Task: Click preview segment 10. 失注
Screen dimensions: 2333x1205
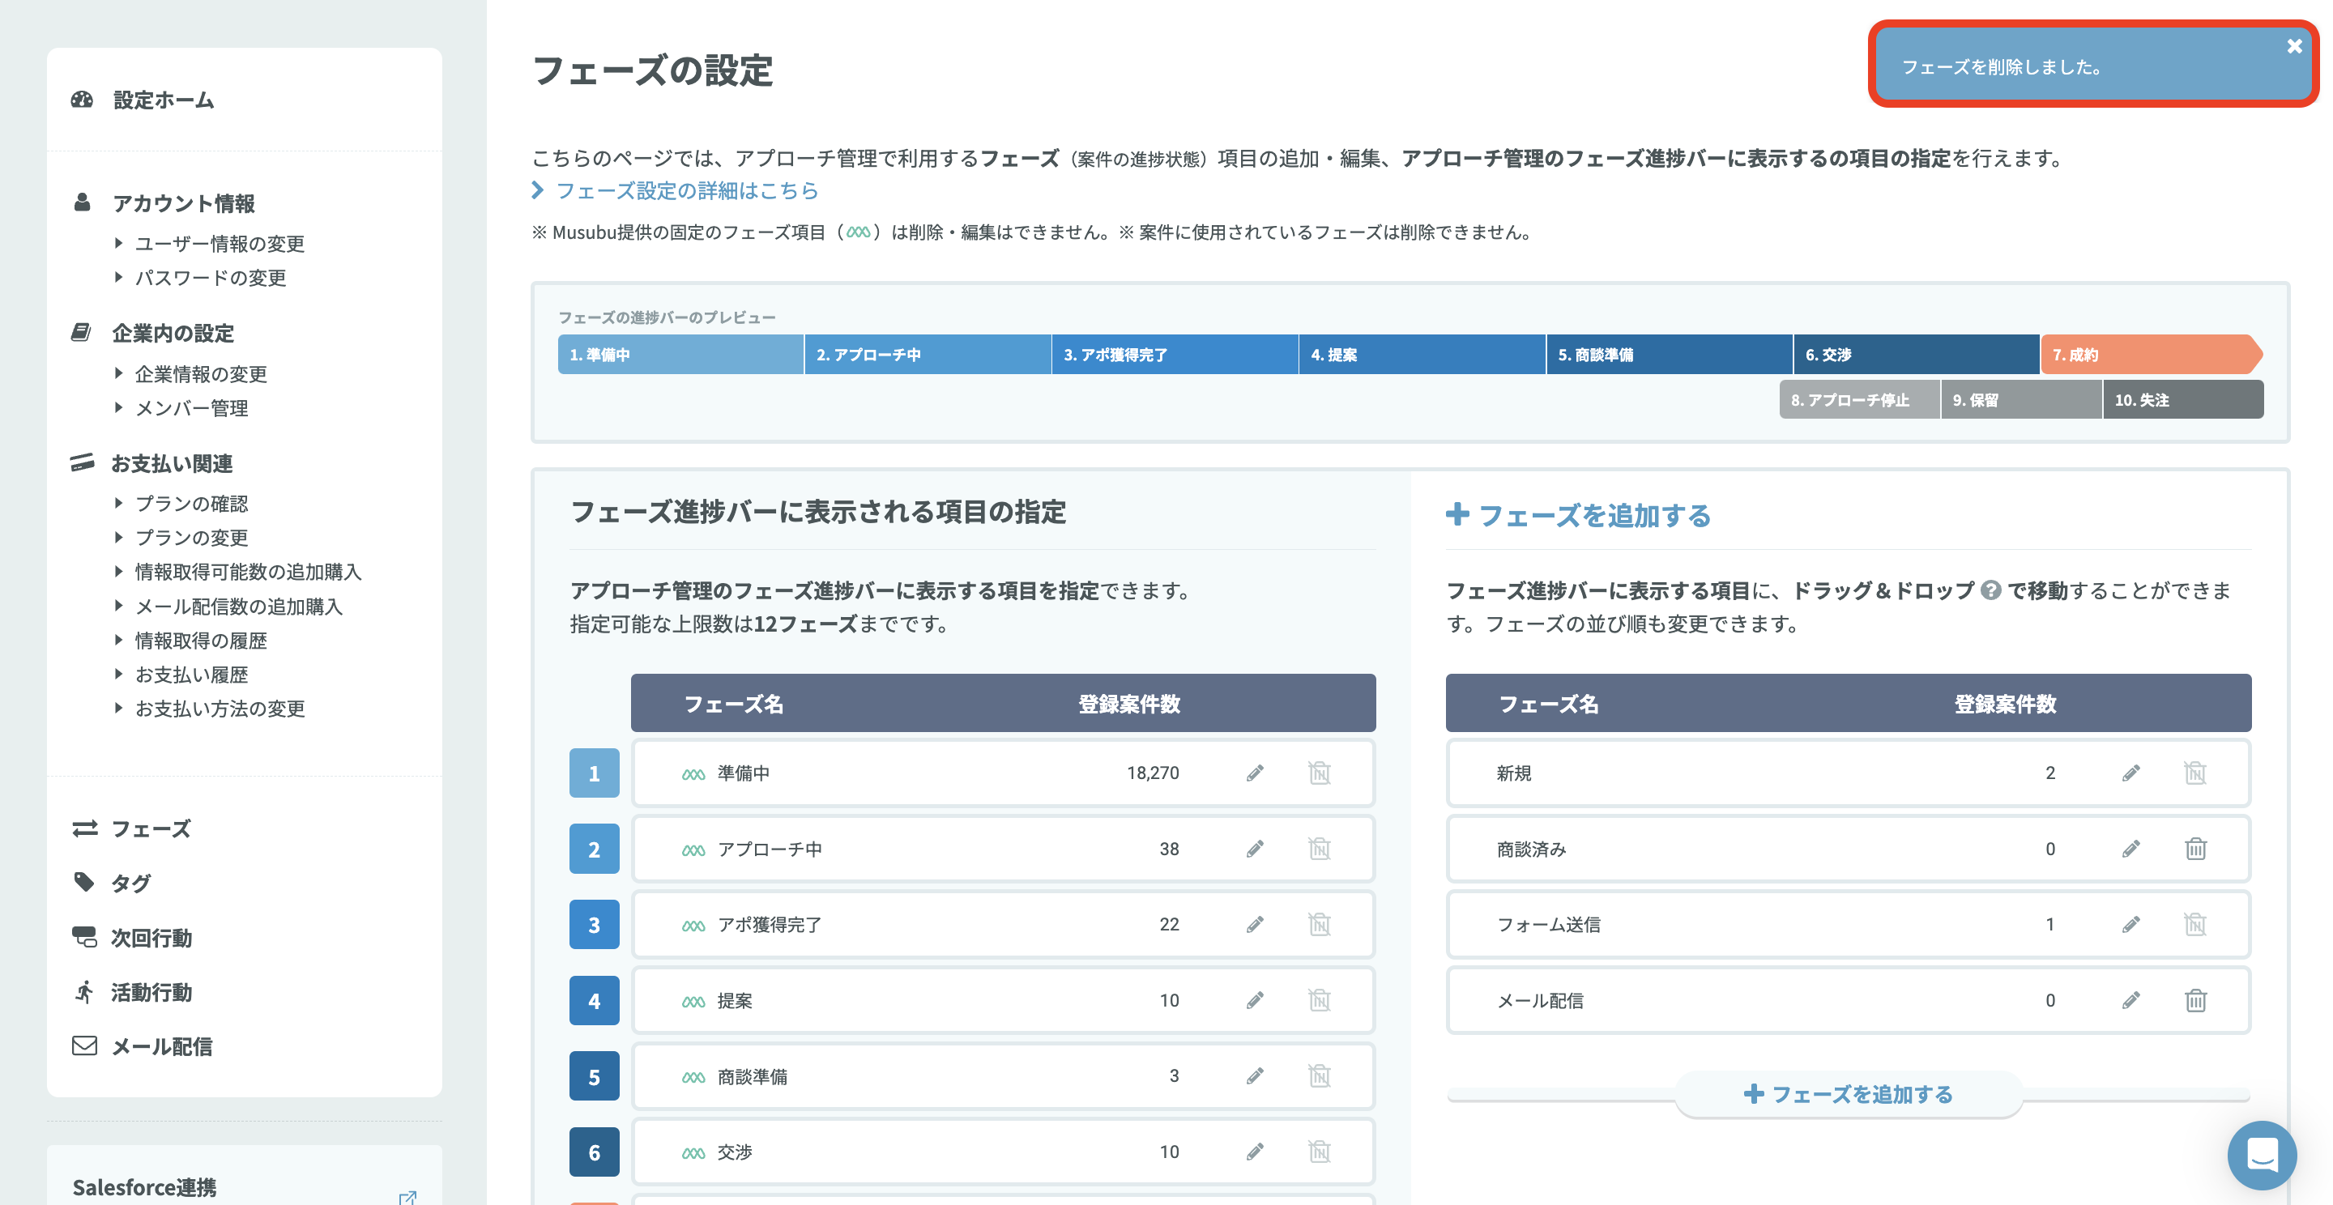Action: [x=2184, y=399]
